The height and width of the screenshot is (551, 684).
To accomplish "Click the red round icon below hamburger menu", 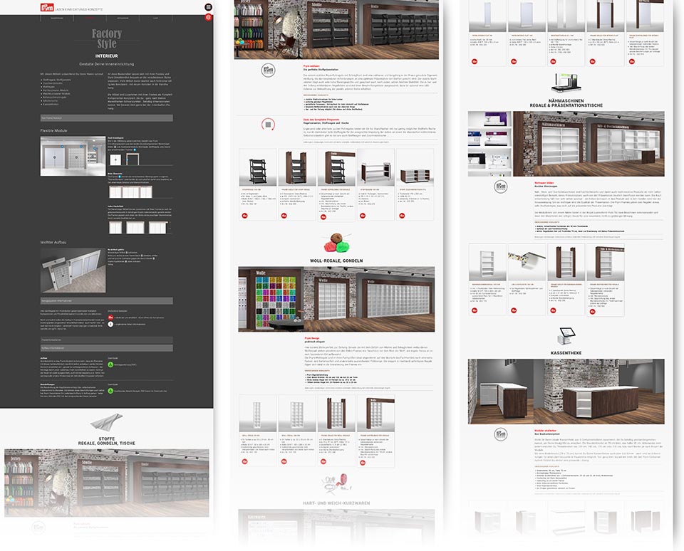I will coord(209,17).
